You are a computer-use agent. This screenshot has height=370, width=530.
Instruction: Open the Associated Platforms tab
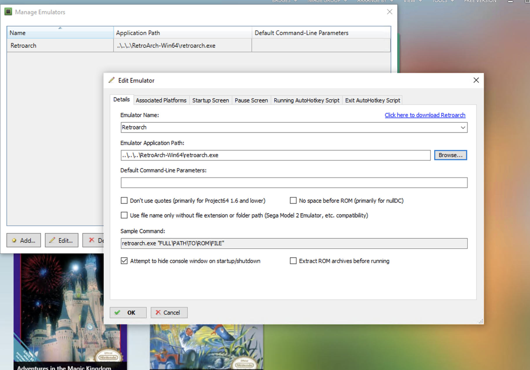pos(161,100)
